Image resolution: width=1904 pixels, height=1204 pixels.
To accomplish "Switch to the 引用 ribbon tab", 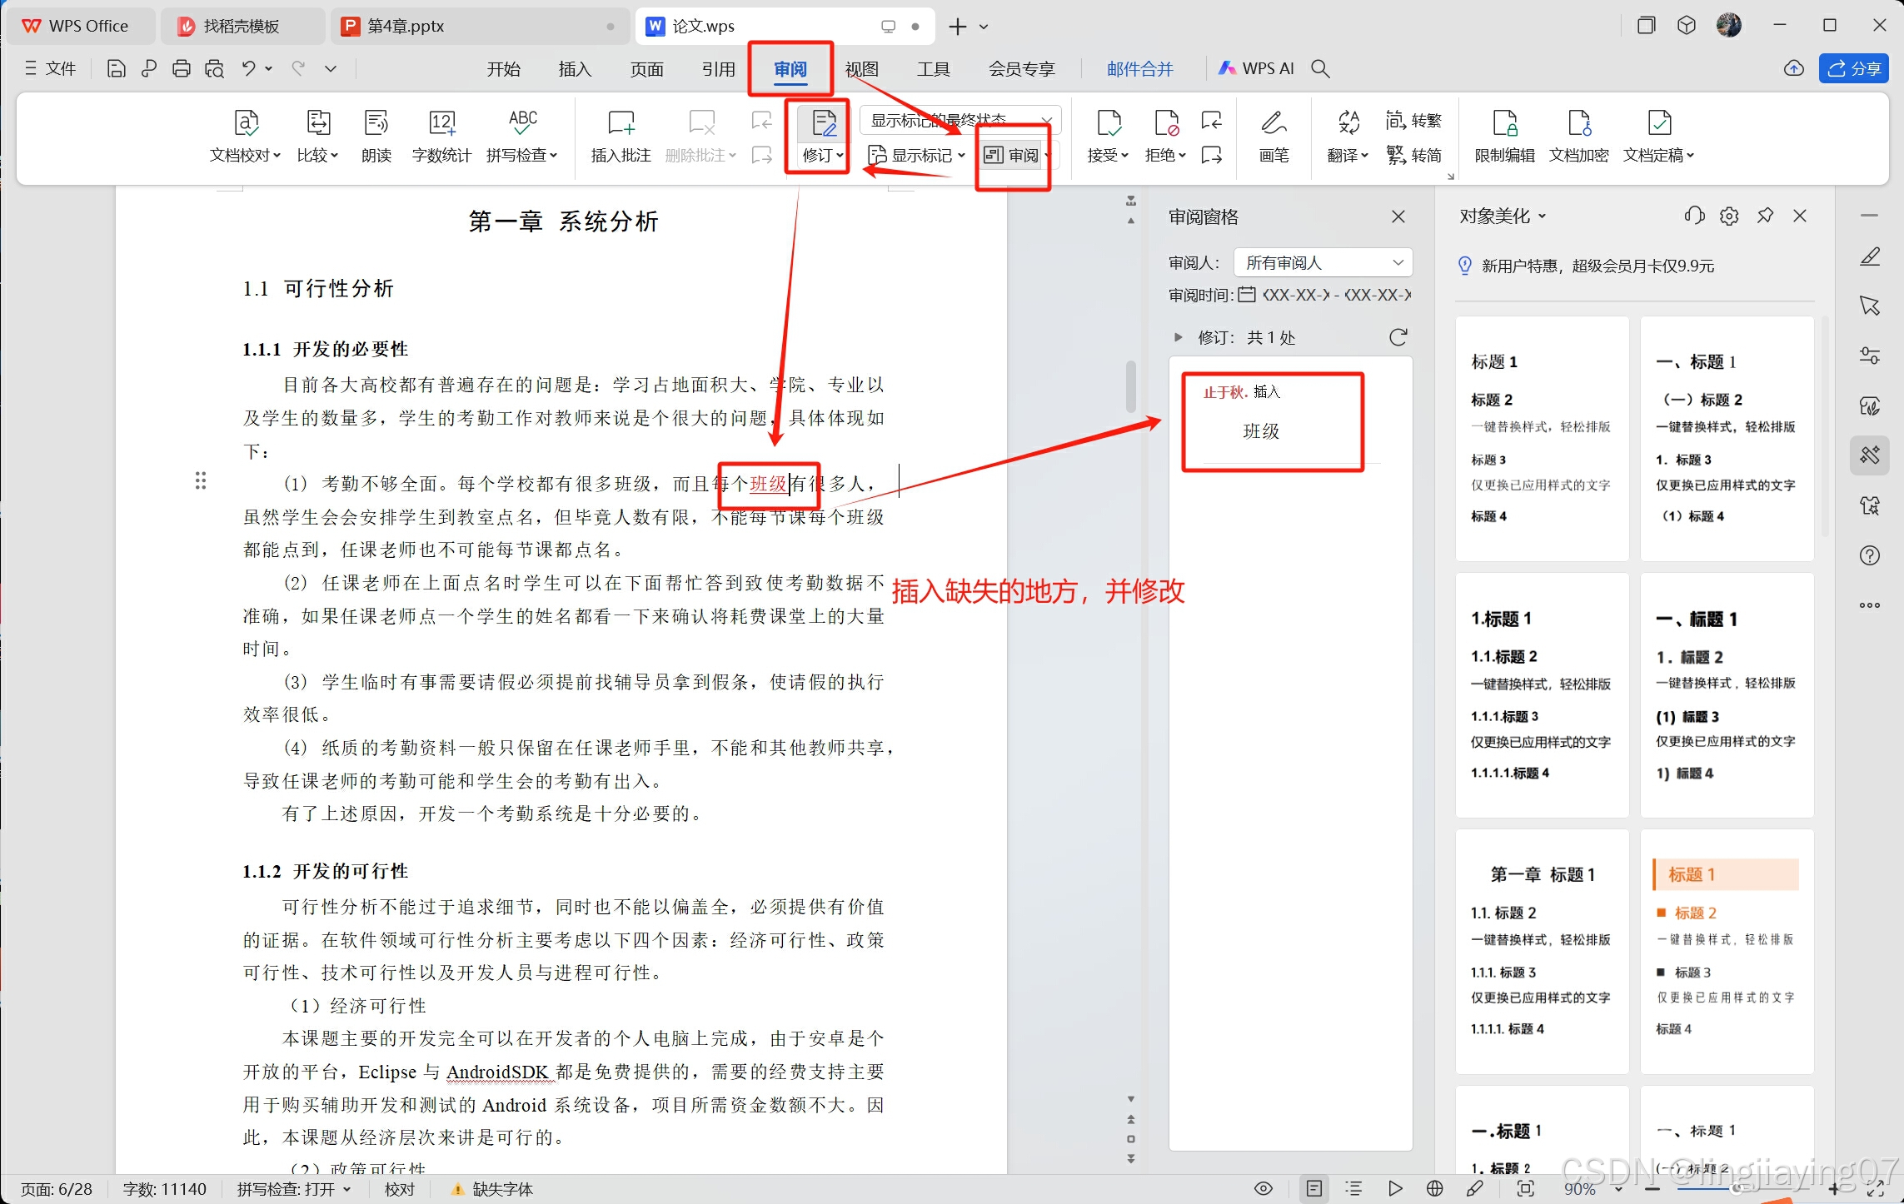I will point(718,69).
